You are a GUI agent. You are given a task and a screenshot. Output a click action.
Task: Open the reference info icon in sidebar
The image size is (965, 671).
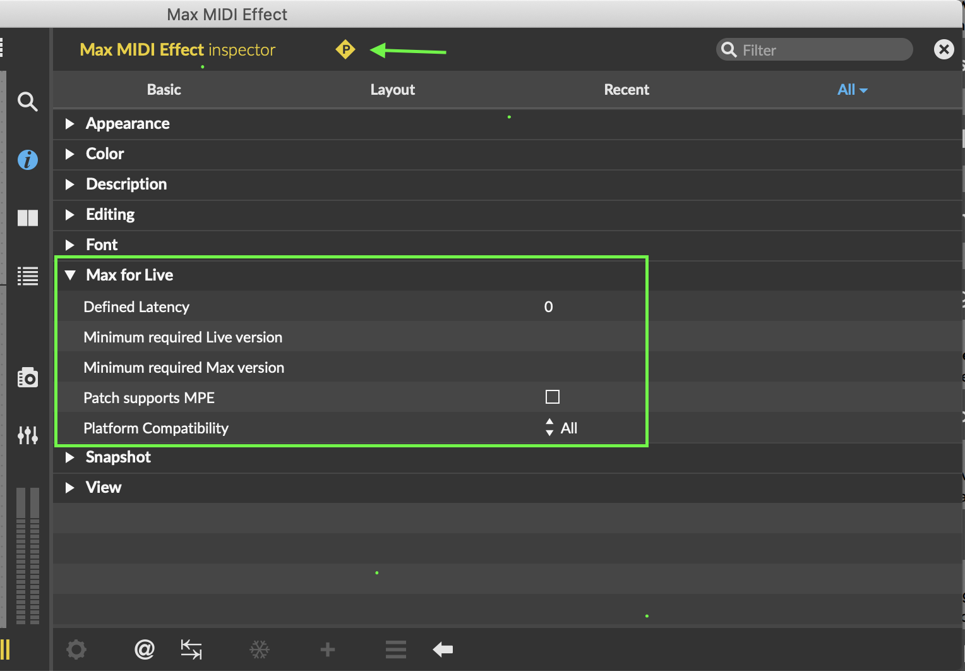27,160
